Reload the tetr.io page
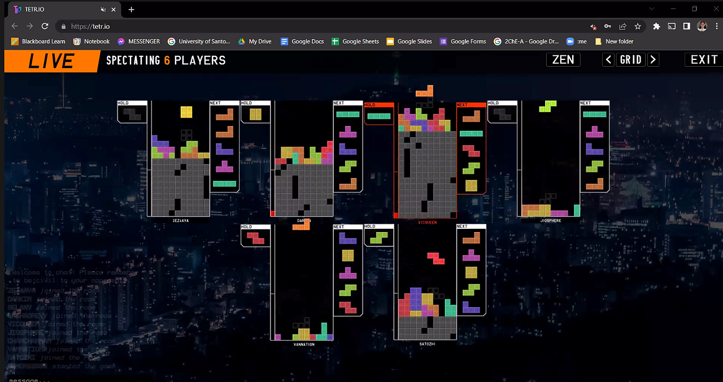Screen dimensions: 723x382 click(45, 26)
